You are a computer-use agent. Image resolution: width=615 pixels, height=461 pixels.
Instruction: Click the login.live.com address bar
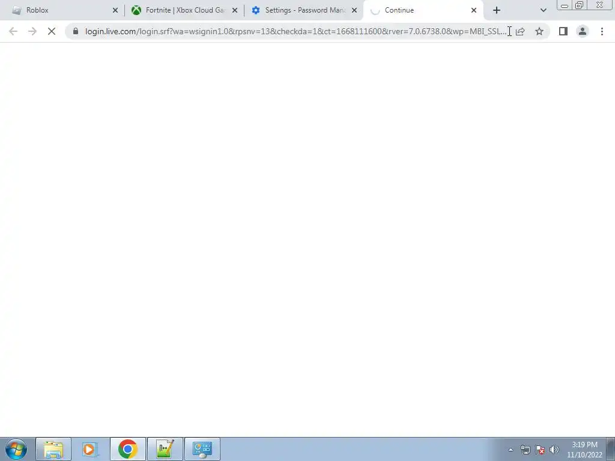[x=295, y=31]
